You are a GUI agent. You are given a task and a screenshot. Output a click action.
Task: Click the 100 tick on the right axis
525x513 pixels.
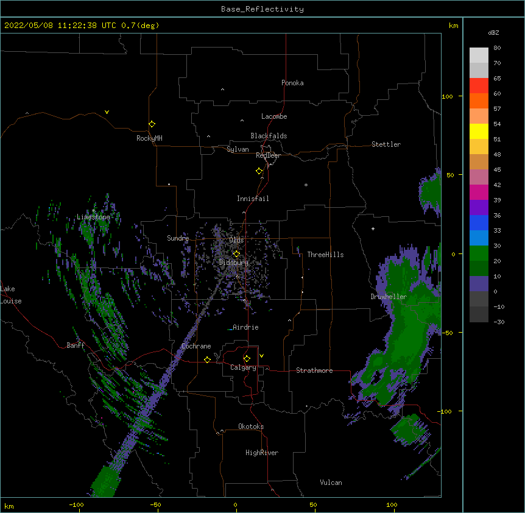click(448, 97)
